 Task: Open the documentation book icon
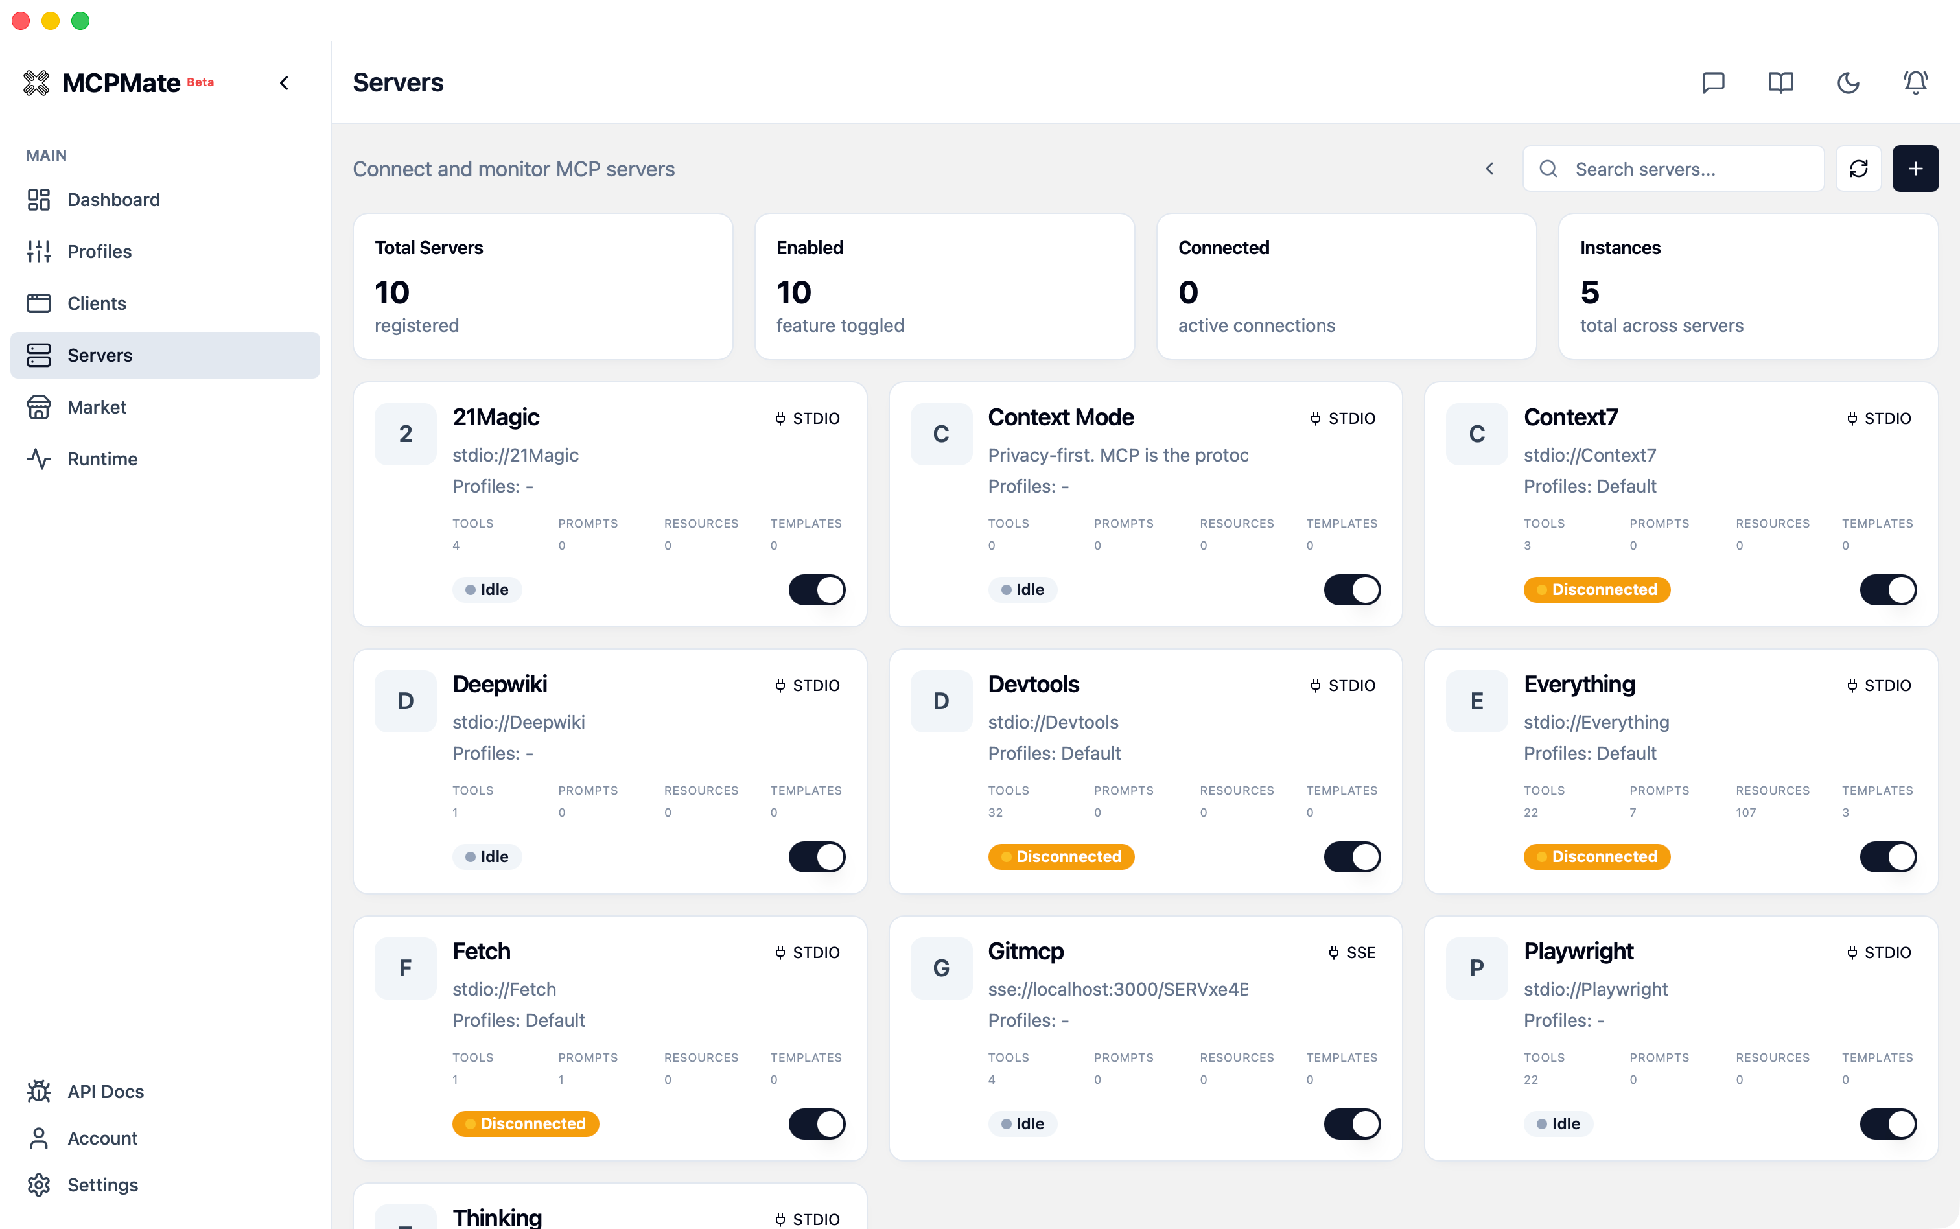[x=1780, y=83]
